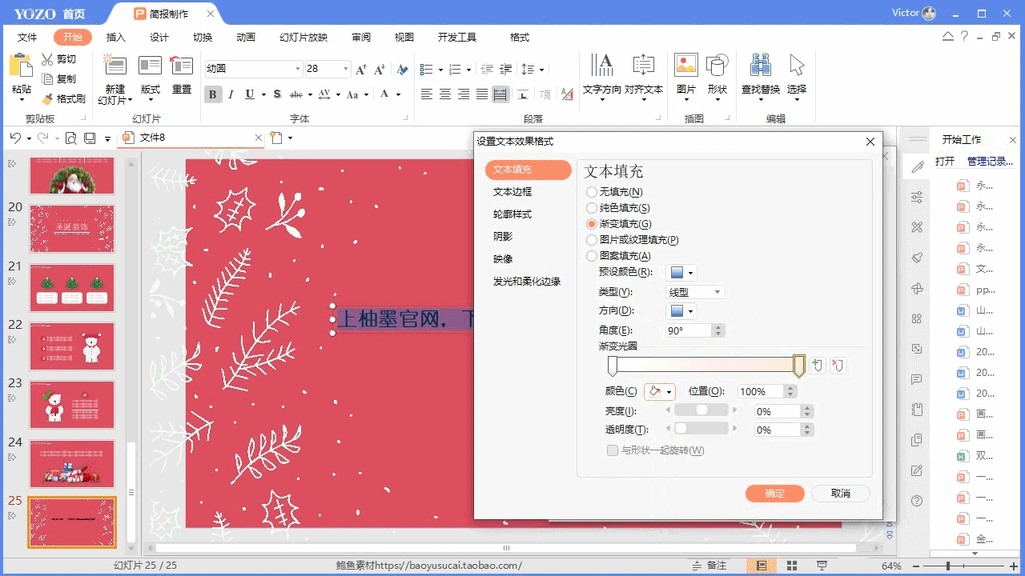Click the New Slide (新建幻灯片) icon
The width and height of the screenshot is (1025, 576).
point(115,66)
